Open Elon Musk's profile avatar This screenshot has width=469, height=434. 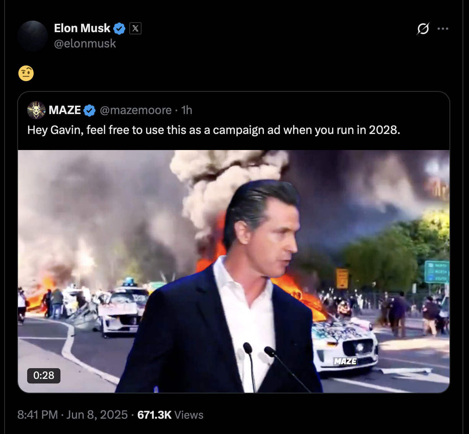click(x=33, y=36)
